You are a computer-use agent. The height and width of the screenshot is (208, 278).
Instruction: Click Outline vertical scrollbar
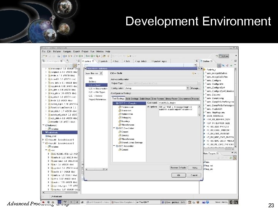click(x=236, y=107)
